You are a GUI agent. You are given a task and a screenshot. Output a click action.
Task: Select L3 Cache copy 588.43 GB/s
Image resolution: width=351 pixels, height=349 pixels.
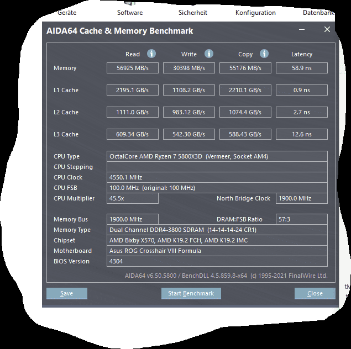(245, 134)
